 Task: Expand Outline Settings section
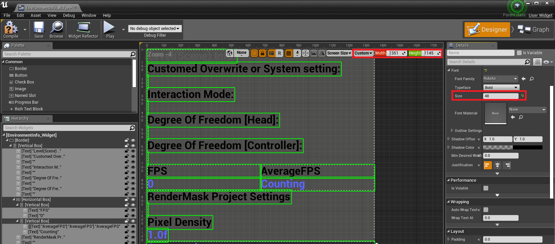point(452,131)
